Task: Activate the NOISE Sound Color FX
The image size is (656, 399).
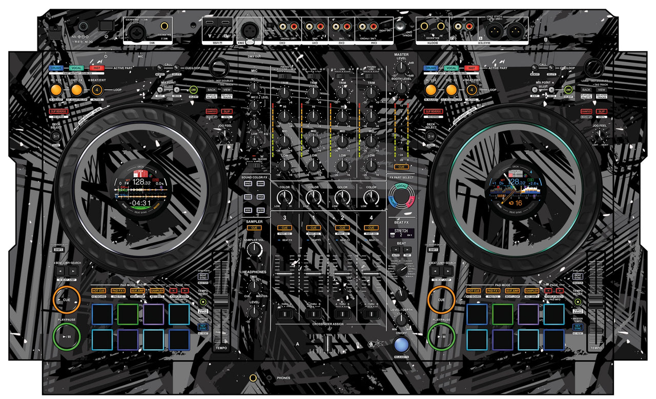Action: pyautogui.click(x=248, y=210)
